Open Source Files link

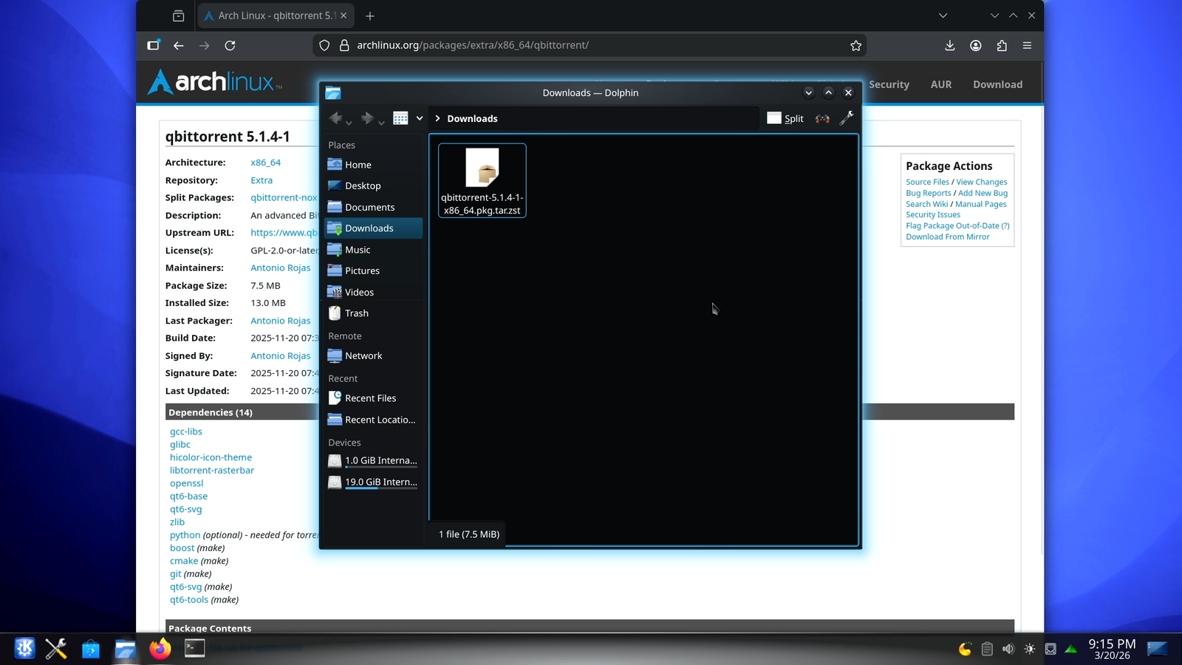[x=927, y=182]
